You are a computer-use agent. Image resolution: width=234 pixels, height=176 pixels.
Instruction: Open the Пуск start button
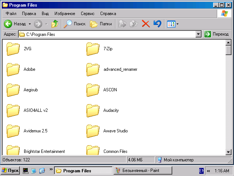coord(10,170)
